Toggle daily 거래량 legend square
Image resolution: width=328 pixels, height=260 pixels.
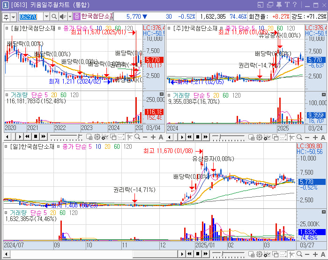pyautogui.click(x=6, y=213)
